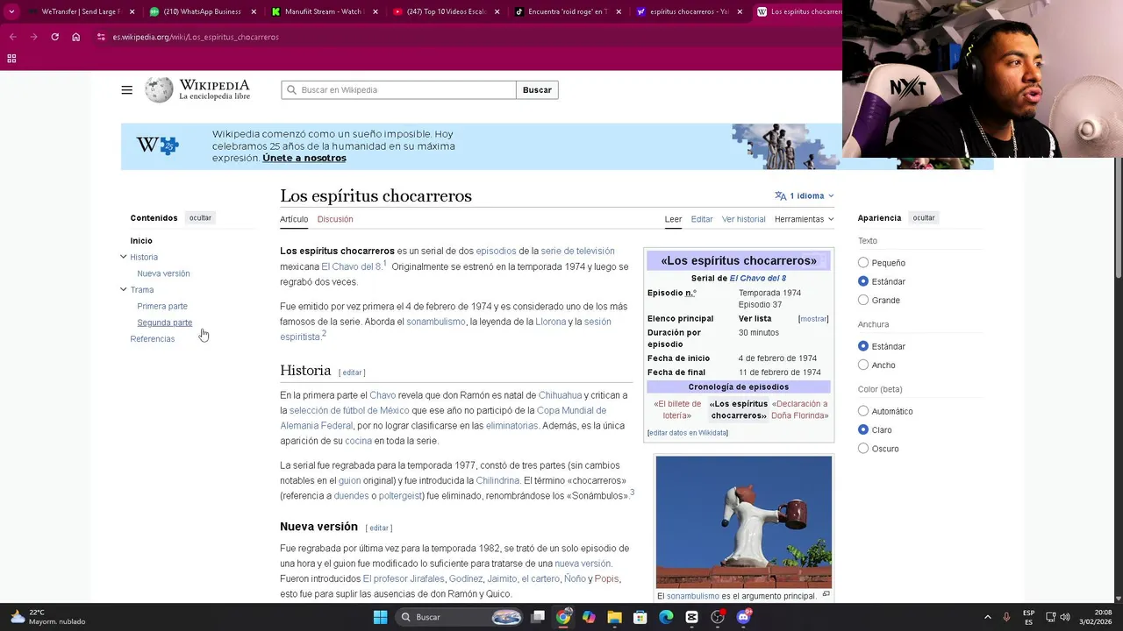Close the Top 10 Videos YouTube tab

(x=497, y=11)
